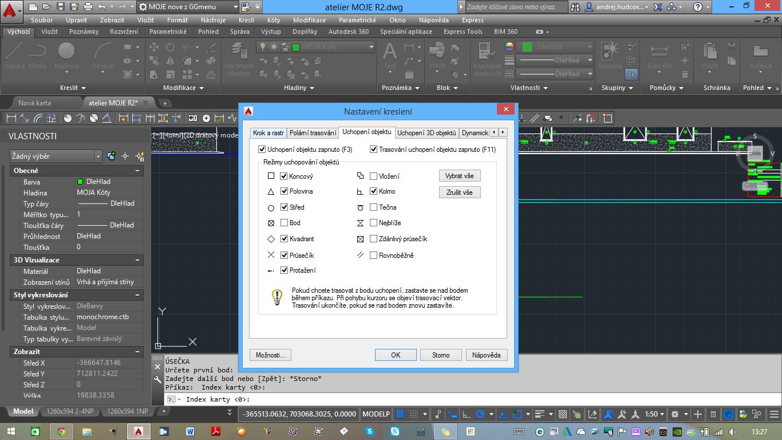Switch to the Poznámky ribbon tab
Image resolution: width=782 pixels, height=440 pixels.
(84, 32)
